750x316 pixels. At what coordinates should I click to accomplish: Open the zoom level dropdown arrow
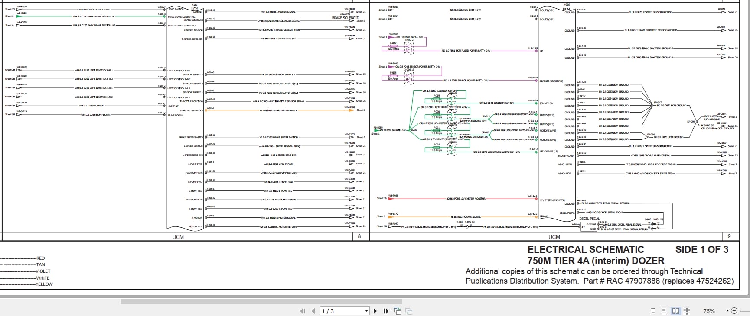(x=727, y=311)
